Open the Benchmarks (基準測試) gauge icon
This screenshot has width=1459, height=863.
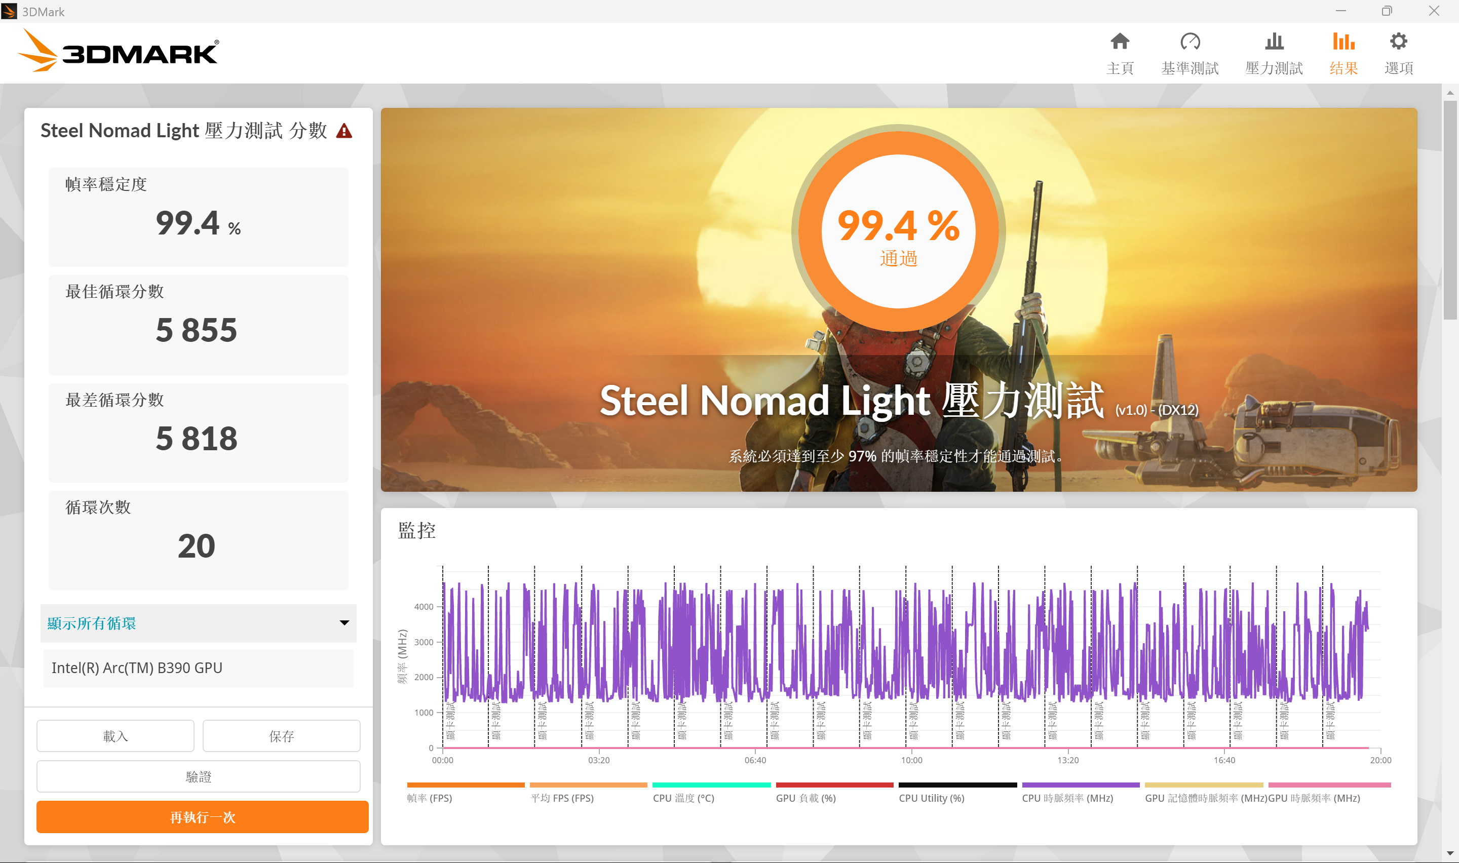(1190, 42)
